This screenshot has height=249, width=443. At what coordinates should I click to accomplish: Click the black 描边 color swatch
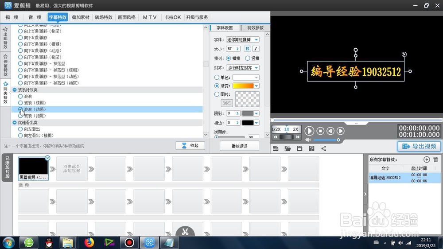(248, 123)
